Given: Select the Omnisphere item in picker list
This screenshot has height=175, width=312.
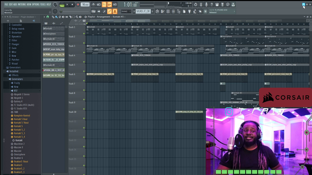Looking at the screenshot, I should pos(54,34).
